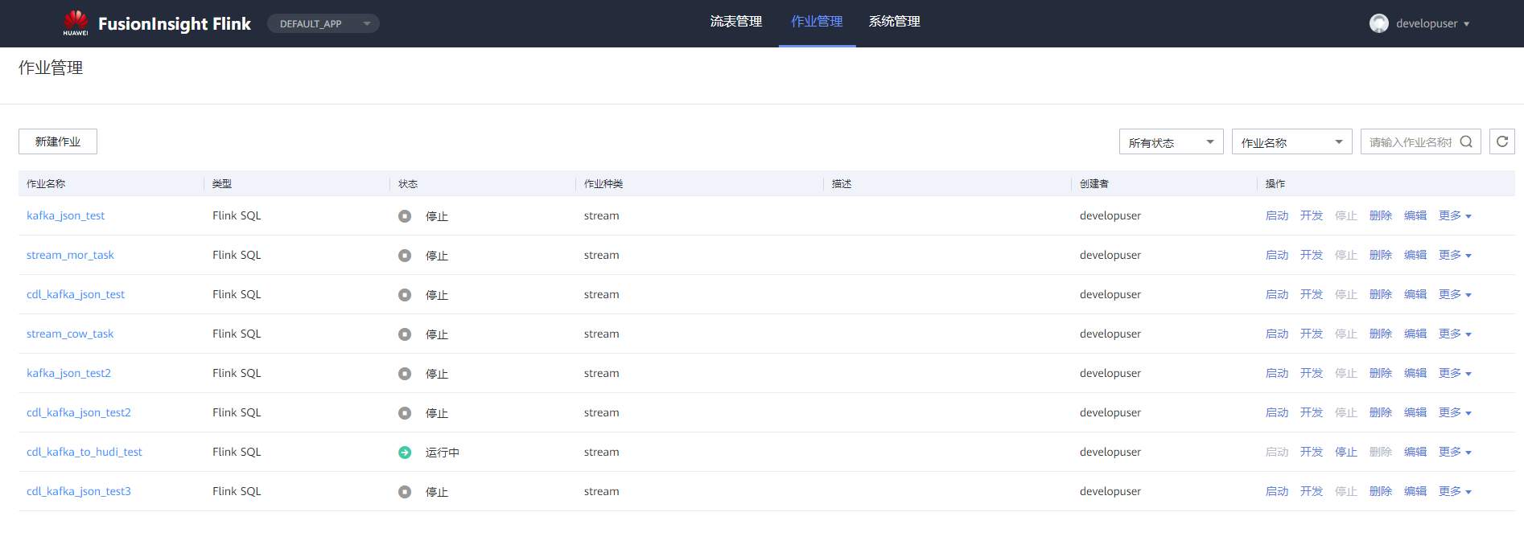This screenshot has width=1524, height=549.
Task: Click the search magnifier icon
Action: (1466, 141)
